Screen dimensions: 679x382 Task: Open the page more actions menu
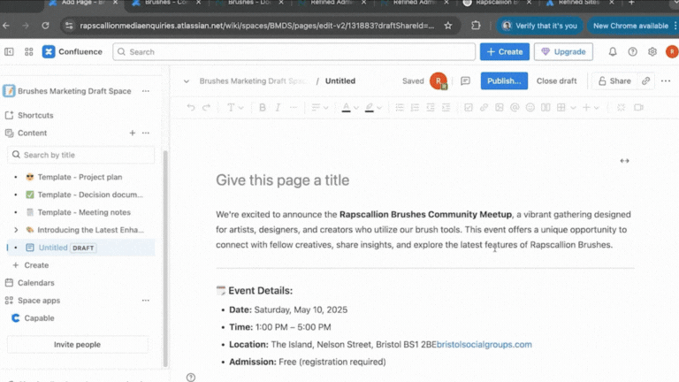pos(666,81)
